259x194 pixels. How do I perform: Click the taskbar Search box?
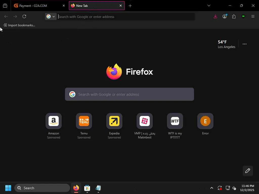(x=42, y=188)
